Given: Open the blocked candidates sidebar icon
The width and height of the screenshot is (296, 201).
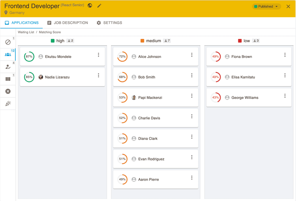Looking at the screenshot, I should click(8, 42).
